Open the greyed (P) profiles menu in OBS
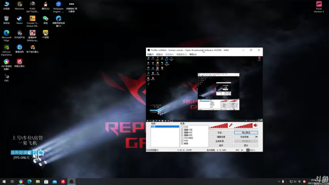The width and height of the screenshot is (329, 185). click(169, 54)
